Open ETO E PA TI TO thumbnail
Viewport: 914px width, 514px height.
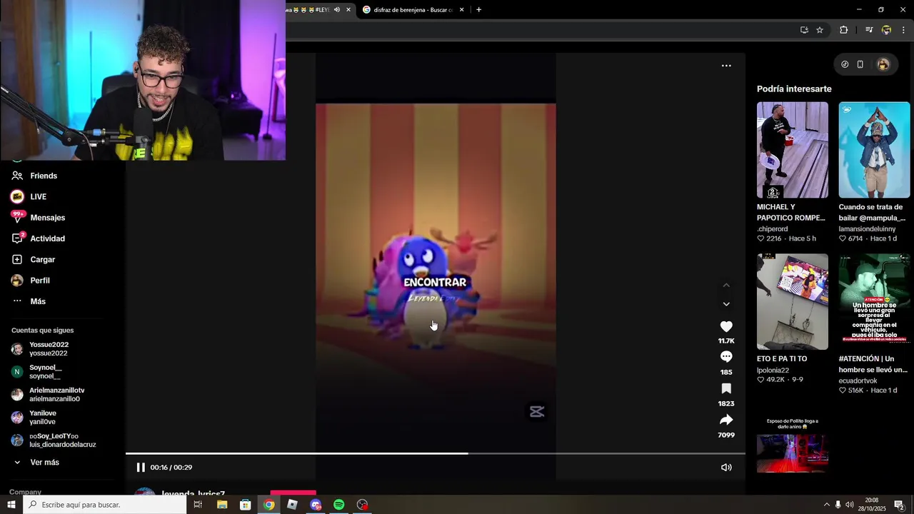pos(793,301)
